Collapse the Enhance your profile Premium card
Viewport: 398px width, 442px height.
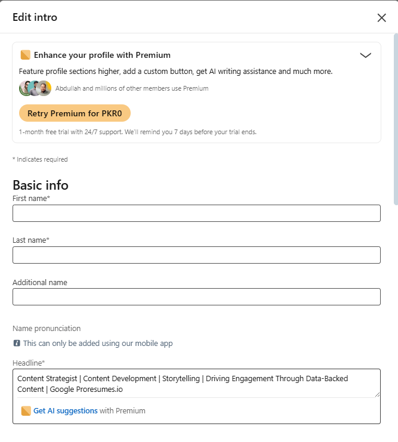click(x=366, y=55)
